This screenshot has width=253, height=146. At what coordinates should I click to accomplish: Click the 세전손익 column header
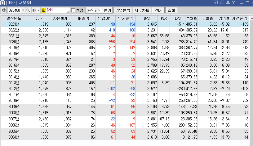click(x=239, y=19)
